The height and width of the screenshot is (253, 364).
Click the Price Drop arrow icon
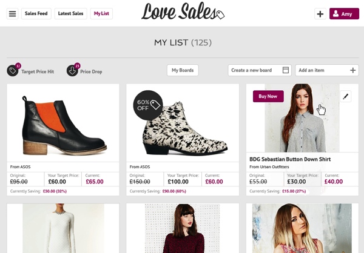[72, 71]
